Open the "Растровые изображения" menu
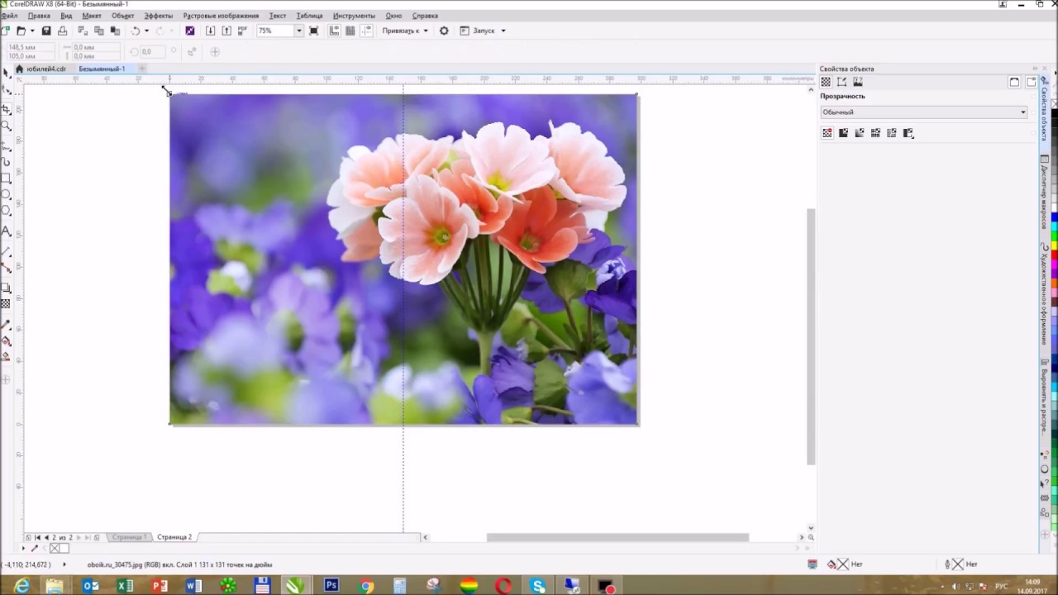The image size is (1058, 595). (221, 16)
